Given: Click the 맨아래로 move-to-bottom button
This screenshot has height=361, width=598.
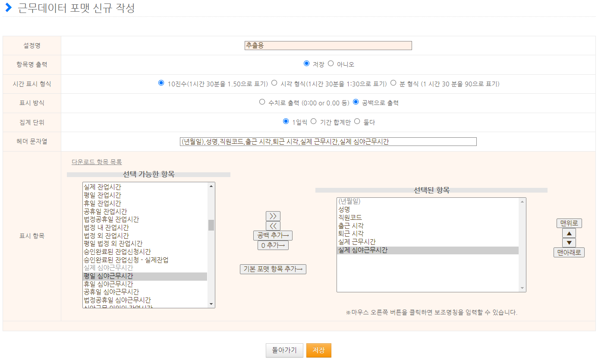Looking at the screenshot, I should [x=569, y=253].
